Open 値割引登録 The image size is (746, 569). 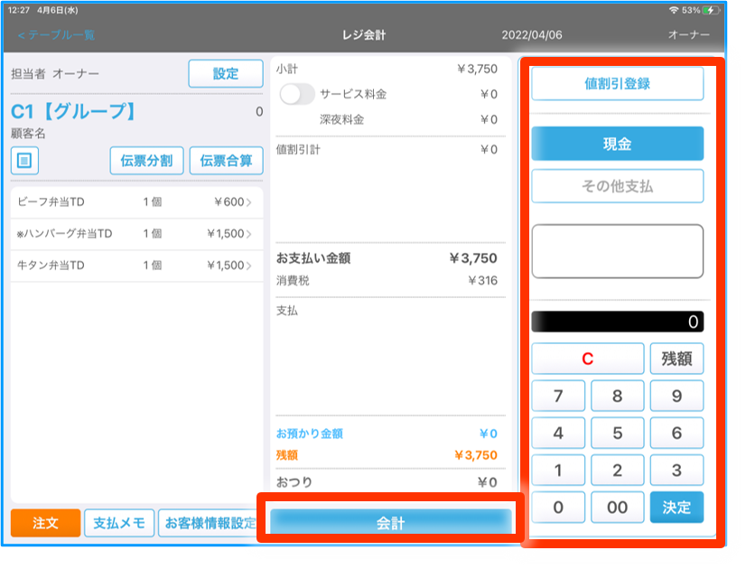[x=617, y=84]
